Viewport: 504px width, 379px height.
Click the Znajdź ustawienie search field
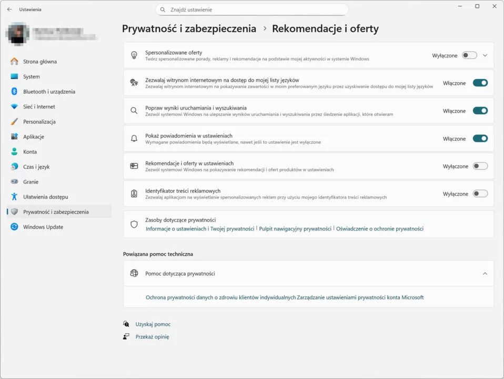(x=253, y=9)
